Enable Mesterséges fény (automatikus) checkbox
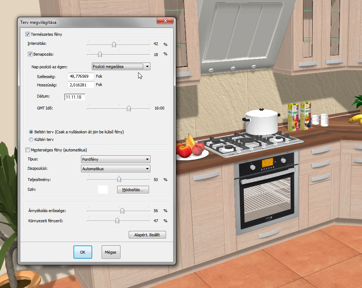The width and height of the screenshot is (362, 288). click(27, 150)
